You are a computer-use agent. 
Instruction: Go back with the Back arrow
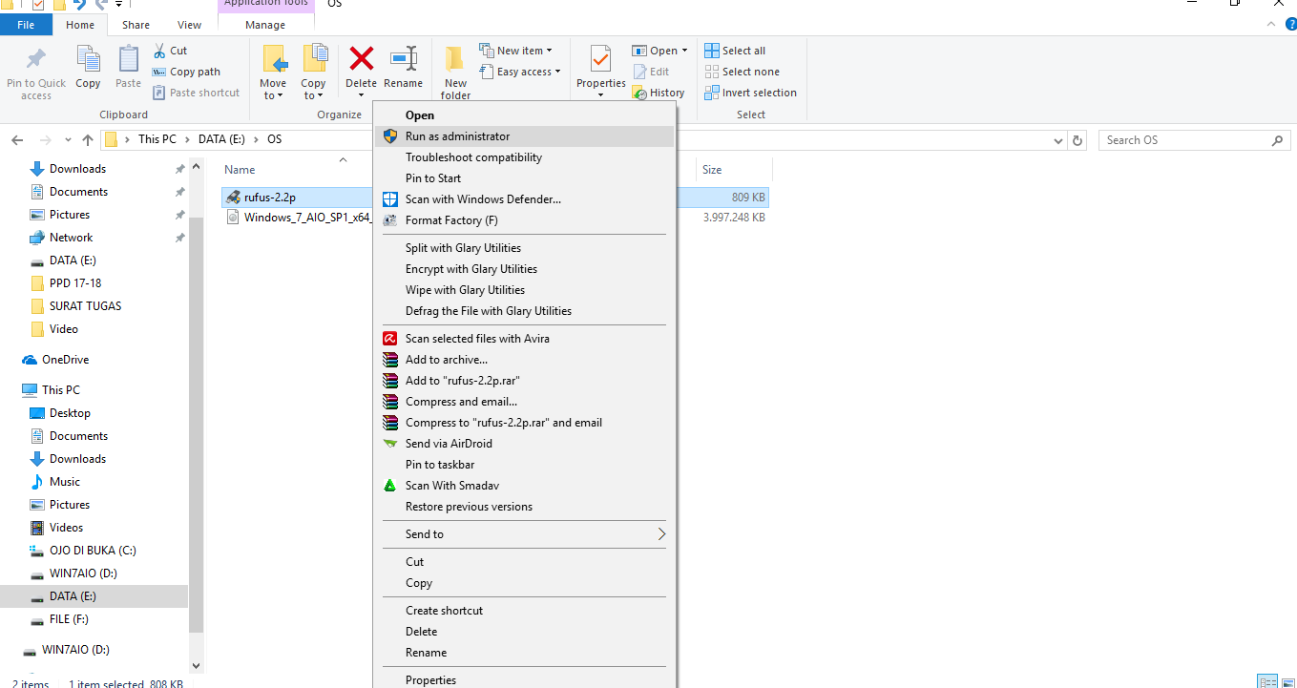click(x=17, y=140)
